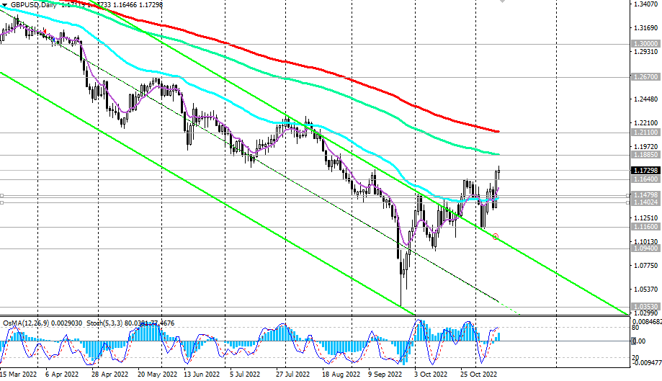The width and height of the screenshot is (662, 381).
Task: Click the 25 Oct 2022 date label
Action: click(x=478, y=375)
